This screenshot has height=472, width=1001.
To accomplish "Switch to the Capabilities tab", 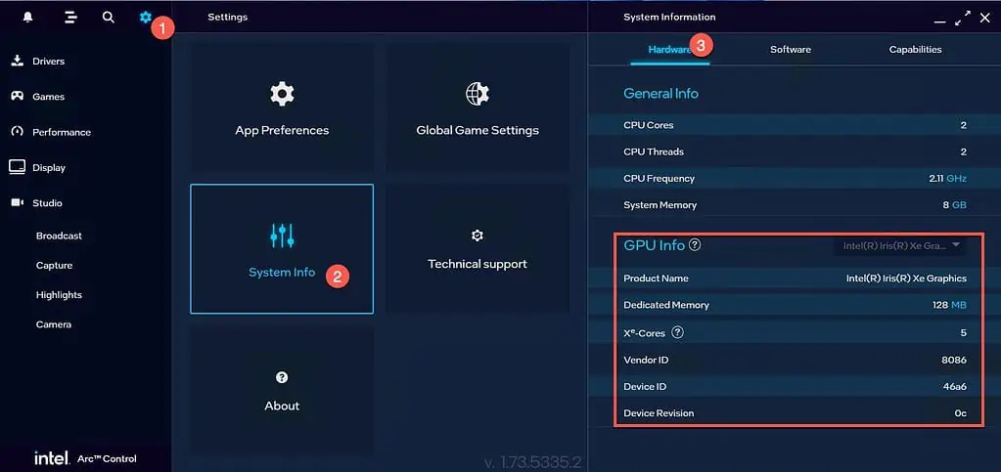I will [x=915, y=50].
